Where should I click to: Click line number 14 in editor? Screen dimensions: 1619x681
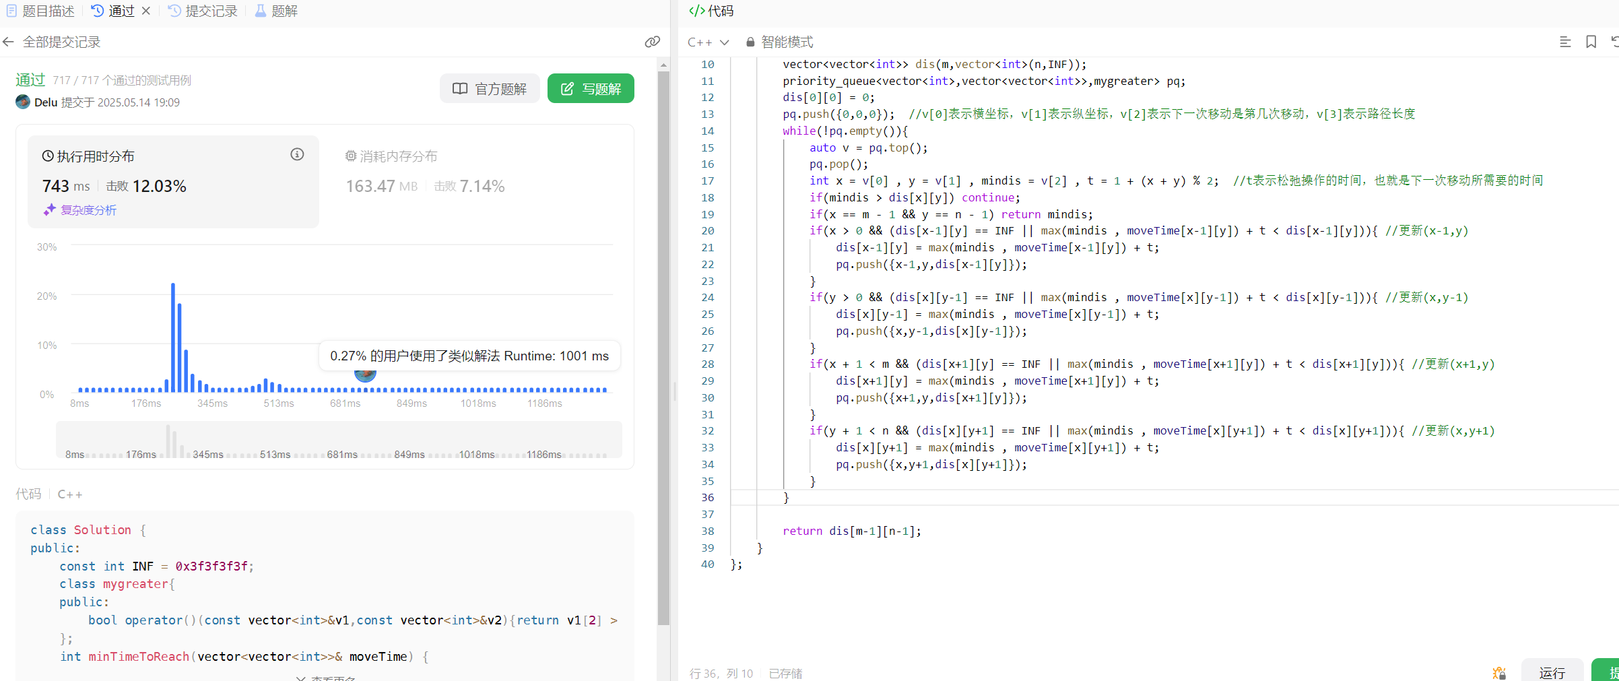(707, 131)
